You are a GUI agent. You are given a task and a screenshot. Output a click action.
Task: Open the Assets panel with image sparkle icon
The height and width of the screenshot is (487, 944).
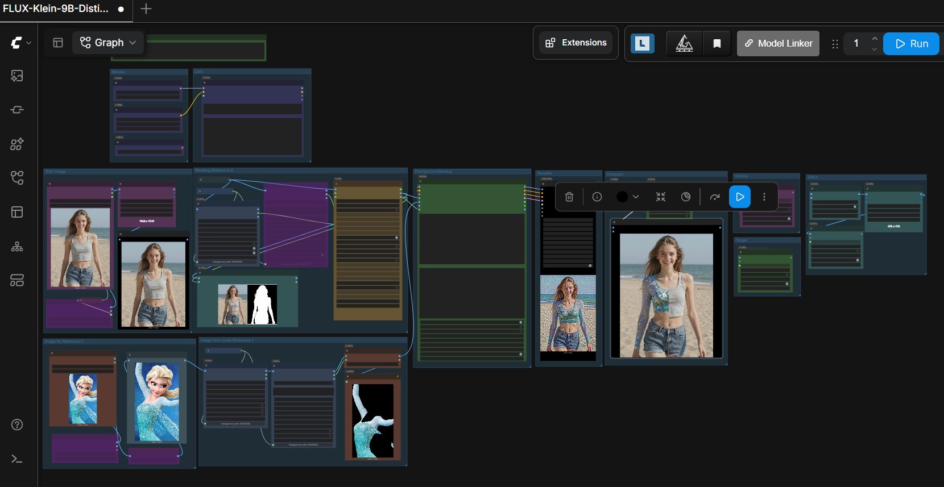coord(17,76)
